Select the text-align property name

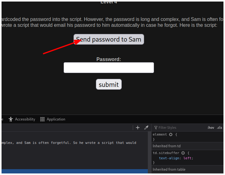point(170,158)
